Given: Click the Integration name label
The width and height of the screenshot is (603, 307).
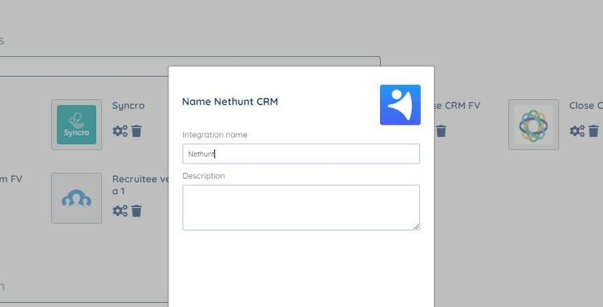Looking at the screenshot, I should tap(215, 134).
